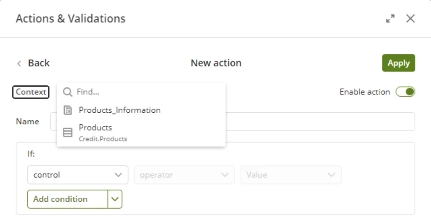Open the Value dropdown
This screenshot has width=431, height=217.
click(x=291, y=175)
